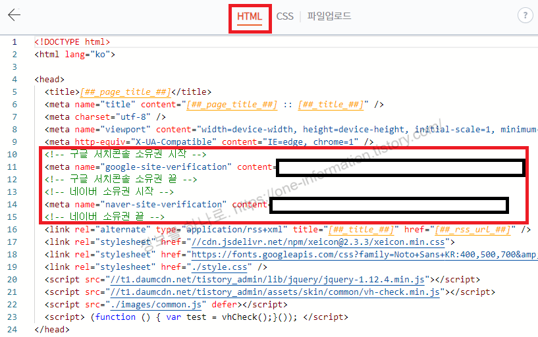Open the 파일업로드 tab
This screenshot has height=337, width=538.
(329, 16)
